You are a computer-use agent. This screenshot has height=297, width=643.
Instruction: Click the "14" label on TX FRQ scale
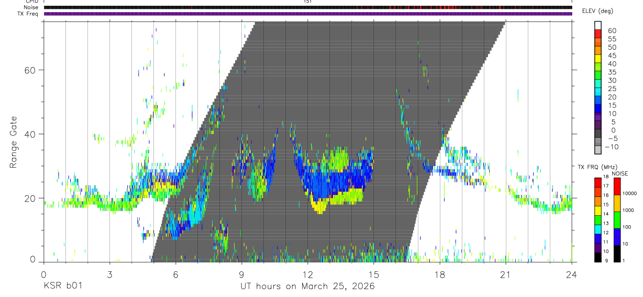[605, 214]
